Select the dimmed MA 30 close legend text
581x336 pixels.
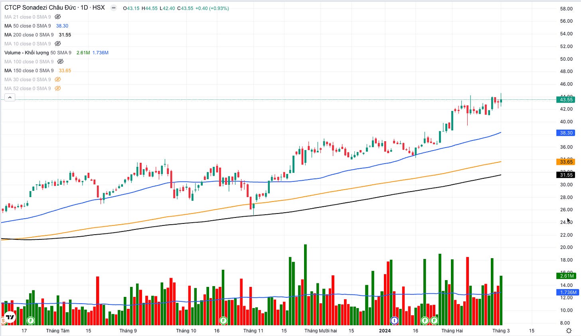[x=28, y=79]
